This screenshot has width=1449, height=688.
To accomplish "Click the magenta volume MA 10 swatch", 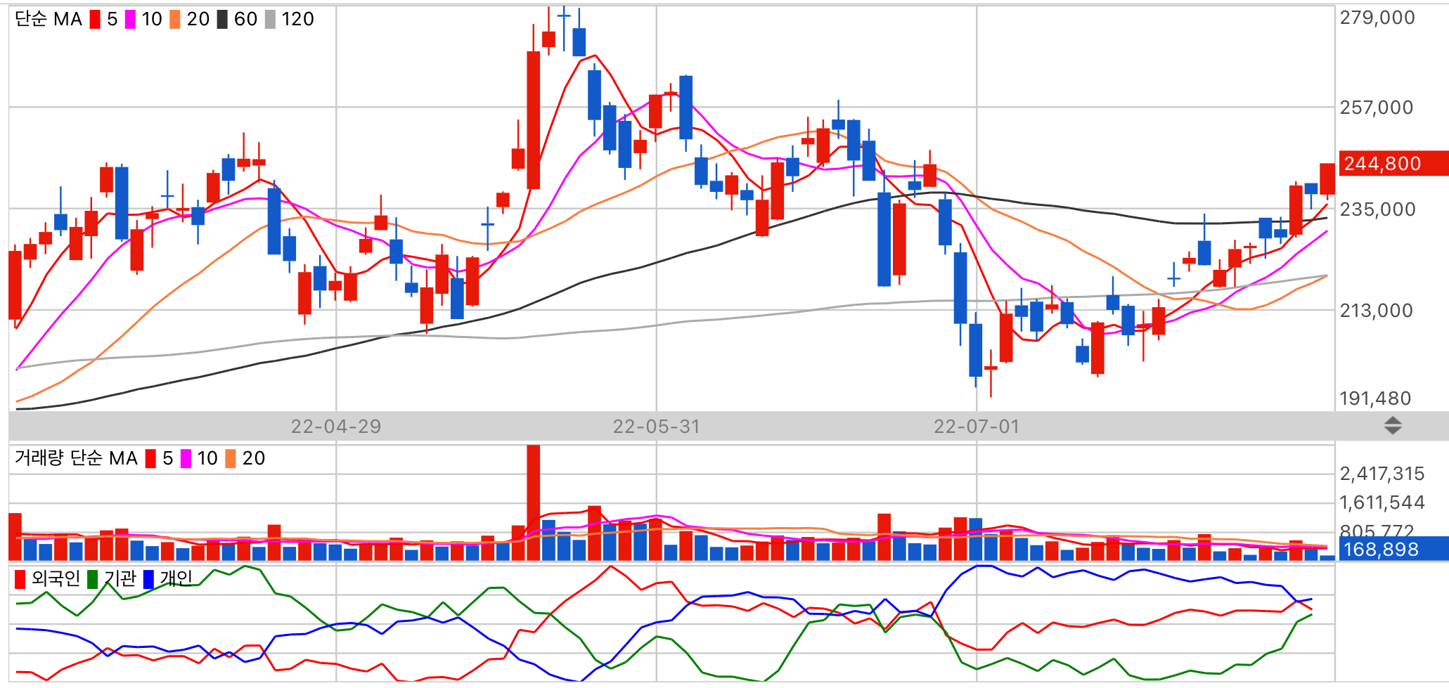I will tap(186, 458).
